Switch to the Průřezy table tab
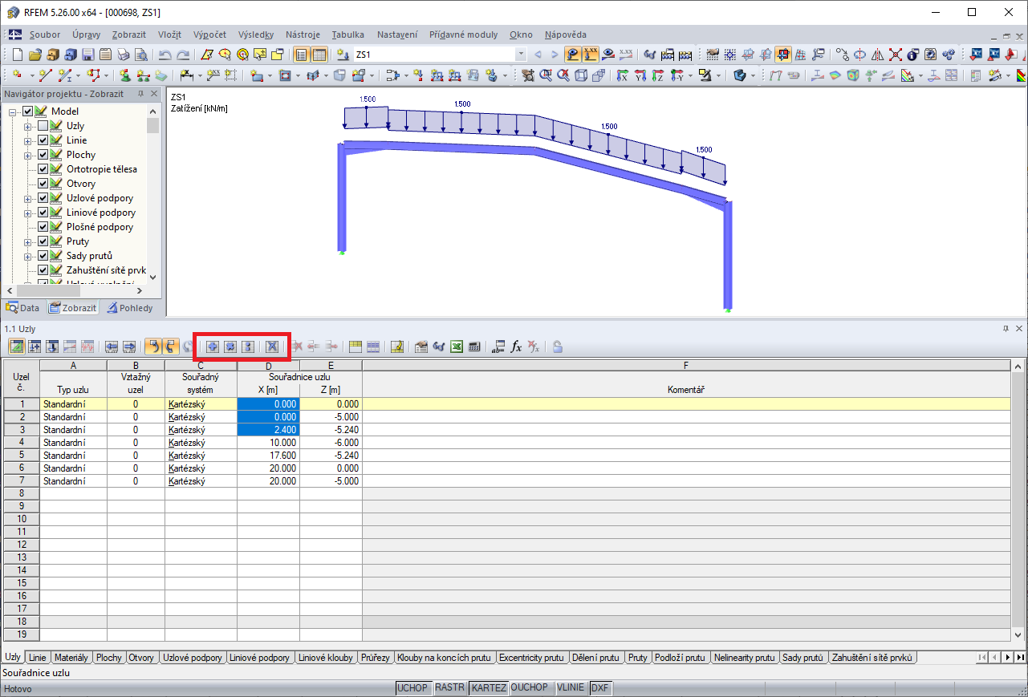Viewport: 1028px width, 697px height. [375, 658]
